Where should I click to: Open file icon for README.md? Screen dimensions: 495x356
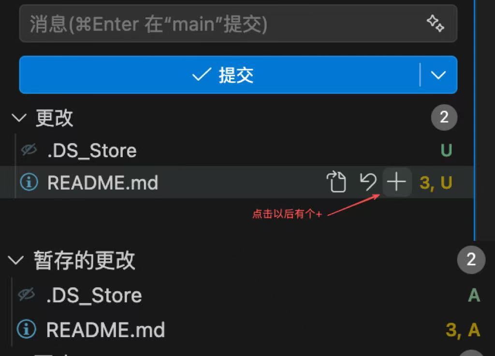click(x=336, y=182)
